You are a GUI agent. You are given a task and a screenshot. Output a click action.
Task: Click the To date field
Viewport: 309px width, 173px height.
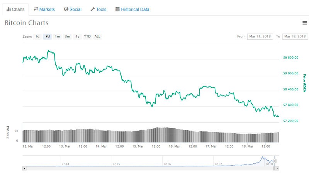[x=295, y=37]
